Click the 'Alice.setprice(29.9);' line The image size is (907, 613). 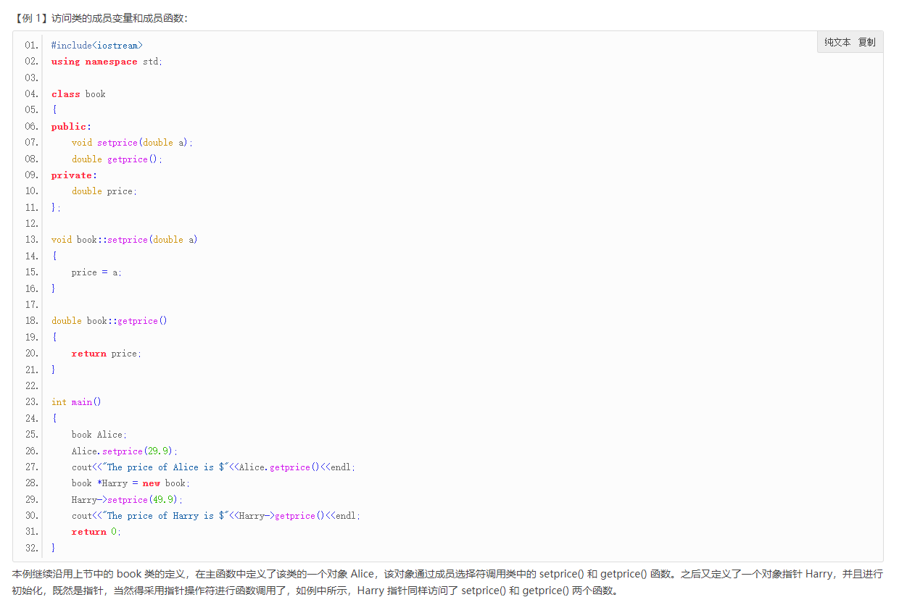point(125,451)
